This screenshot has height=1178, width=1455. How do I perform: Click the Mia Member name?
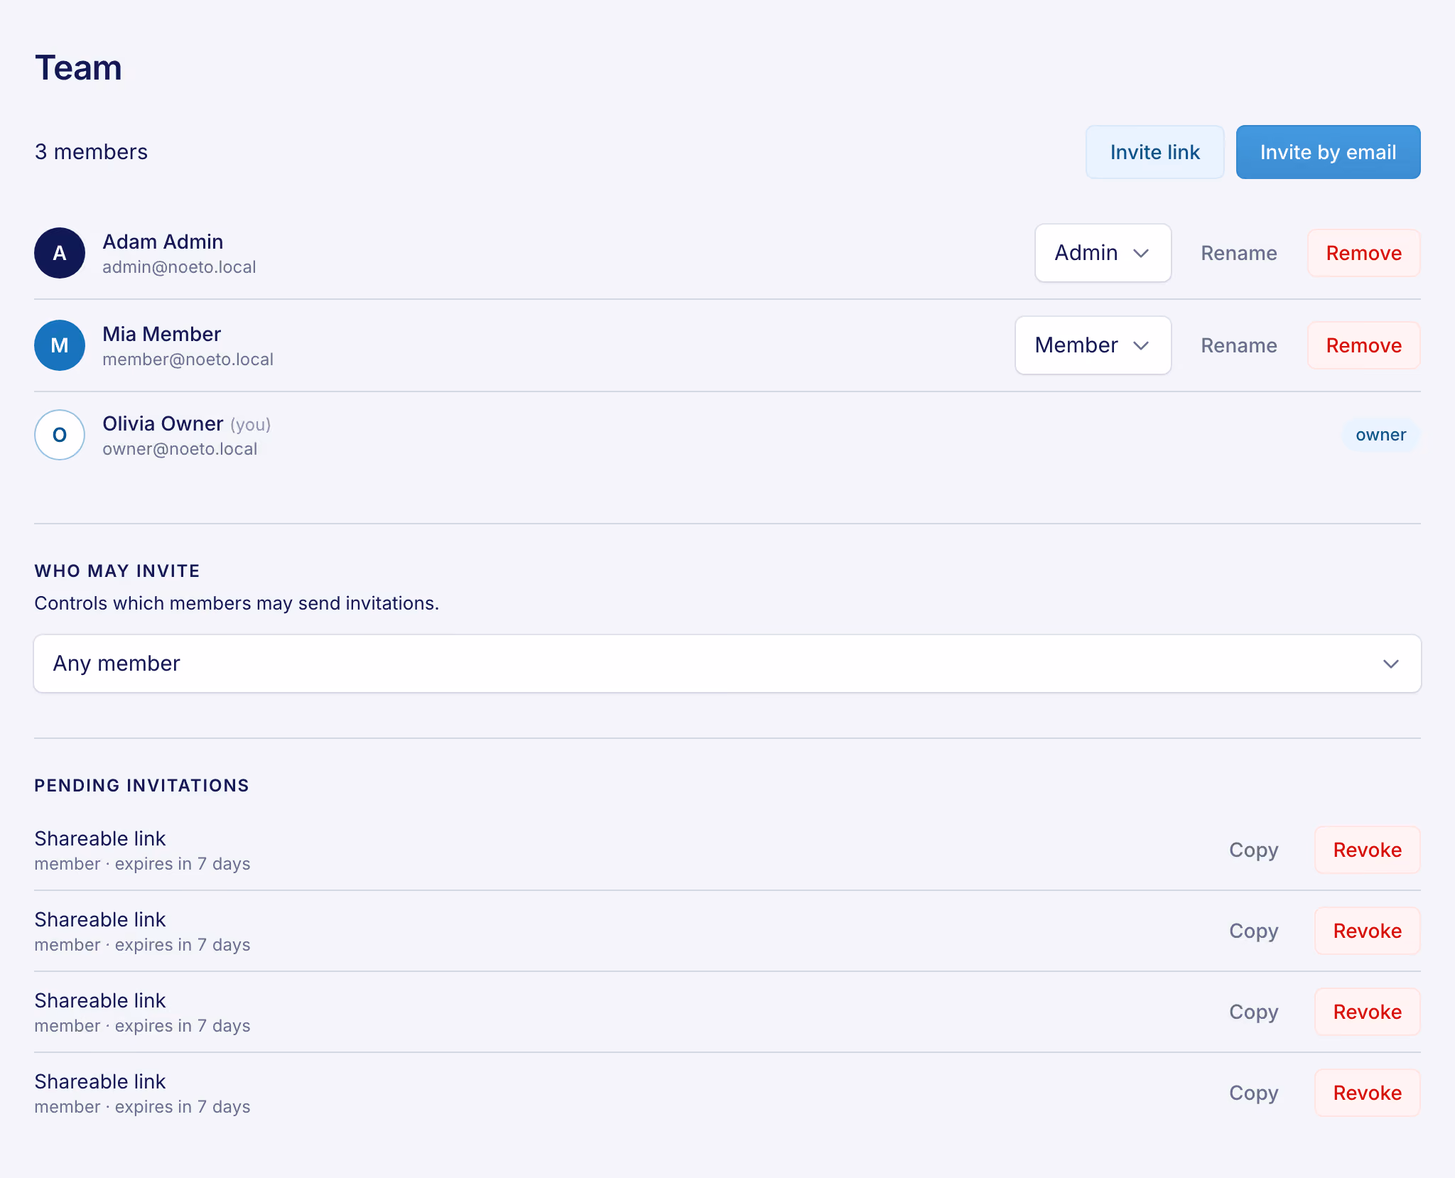tap(162, 334)
